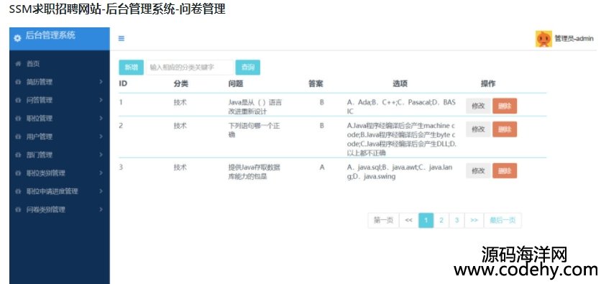Expand the 职位申请进度管理 chevron arrow
Viewport: 601px width, 284px height.
(x=101, y=191)
